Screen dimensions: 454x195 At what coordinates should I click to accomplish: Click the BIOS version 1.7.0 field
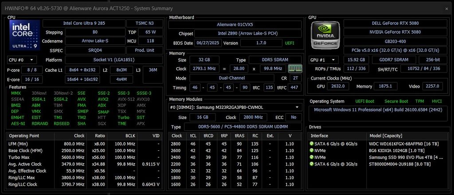click(x=261, y=43)
